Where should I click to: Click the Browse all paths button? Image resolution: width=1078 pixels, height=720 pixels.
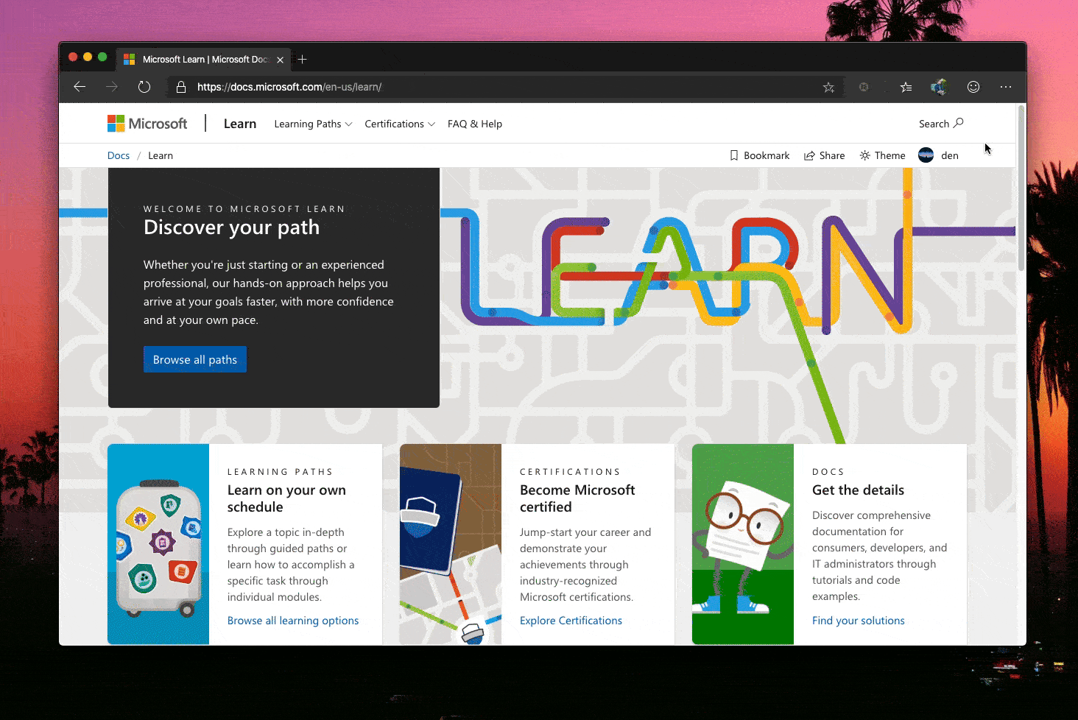[195, 359]
